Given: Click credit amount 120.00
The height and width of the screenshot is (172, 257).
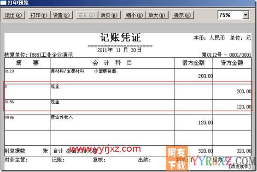Looking at the screenshot, I should [244, 107].
